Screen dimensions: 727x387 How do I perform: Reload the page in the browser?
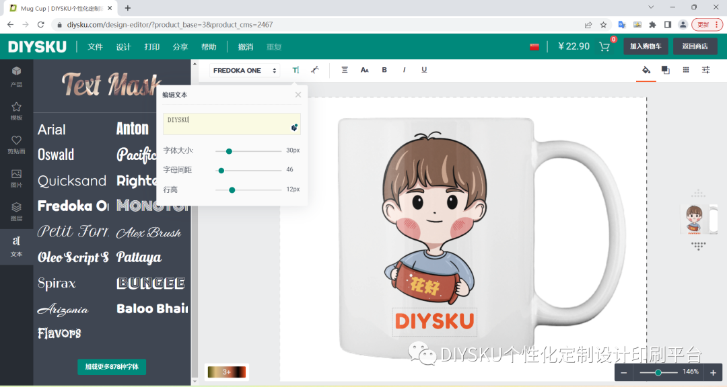click(x=41, y=25)
